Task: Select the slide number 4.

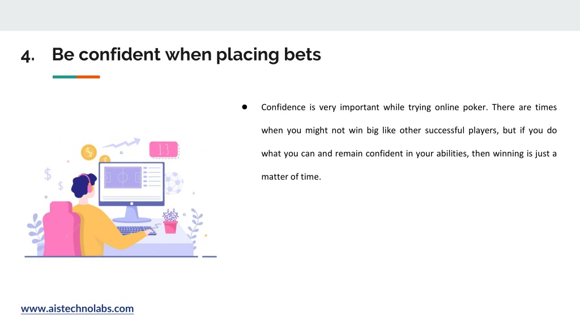Action: click(x=28, y=56)
